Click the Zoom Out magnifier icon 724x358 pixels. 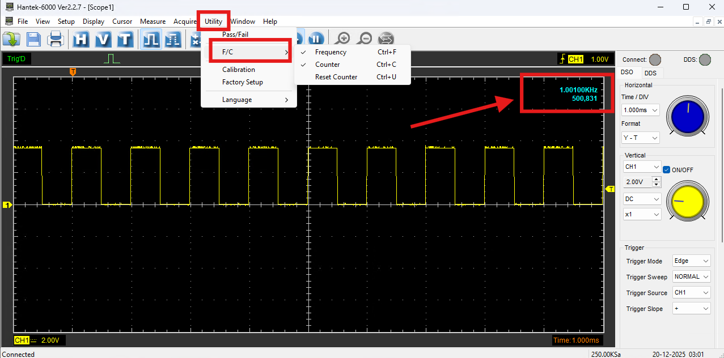365,39
